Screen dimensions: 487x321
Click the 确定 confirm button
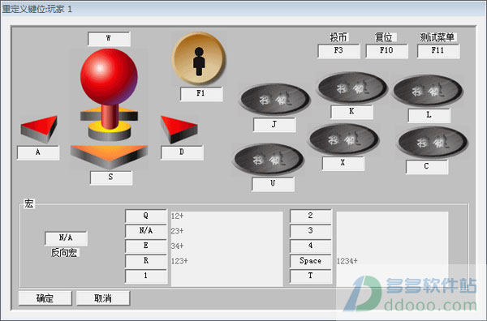(x=45, y=298)
